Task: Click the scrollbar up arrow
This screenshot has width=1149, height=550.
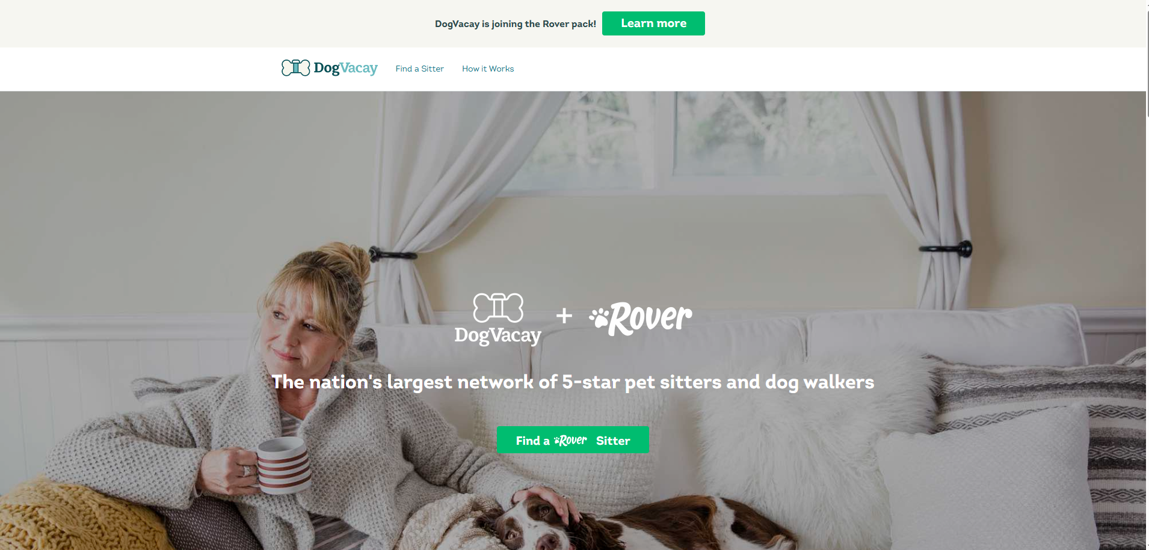Action: point(1147,4)
